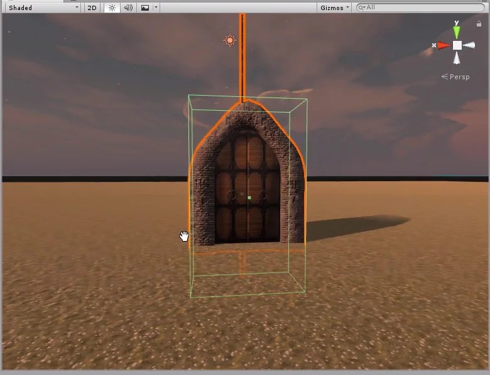Click the gray bottom gizmo cone

[457, 59]
